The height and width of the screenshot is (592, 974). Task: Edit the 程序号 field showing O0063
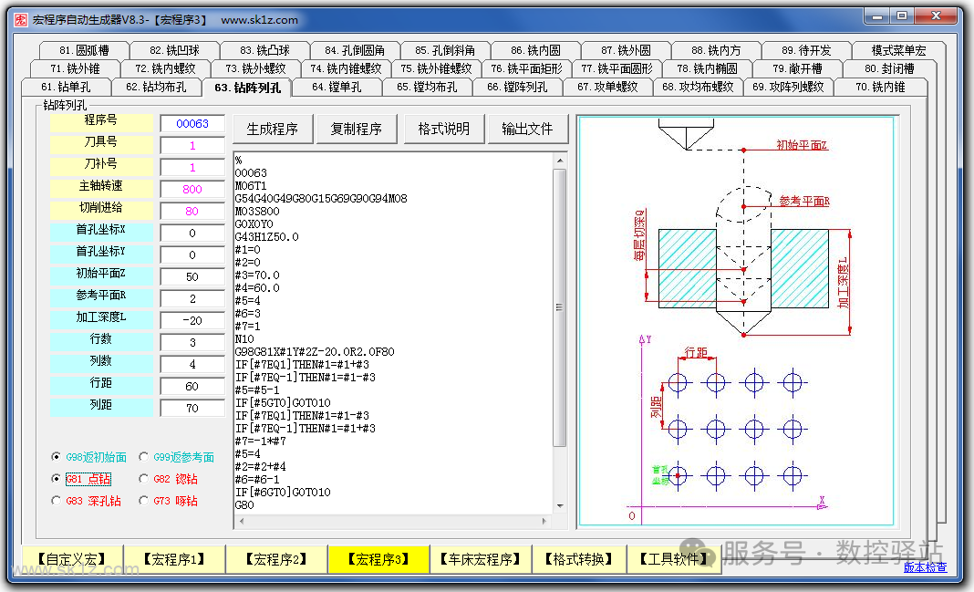[x=192, y=124]
